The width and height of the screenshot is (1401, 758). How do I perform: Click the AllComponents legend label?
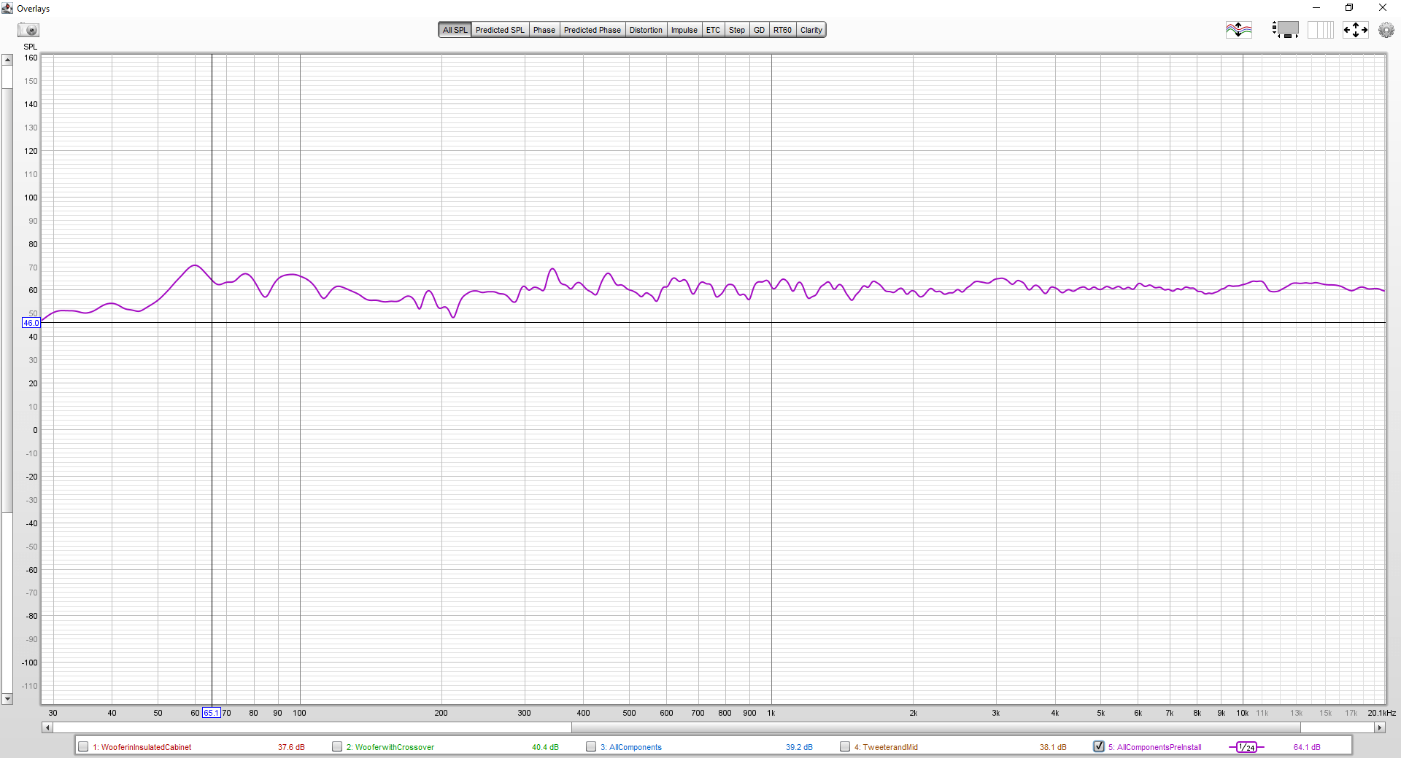tap(631, 747)
